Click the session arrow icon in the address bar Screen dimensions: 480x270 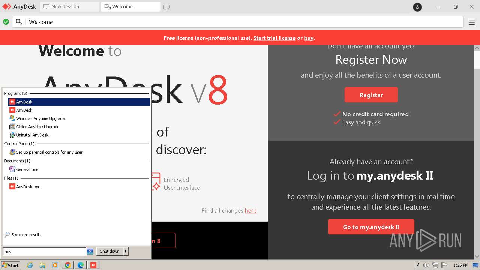coord(19,22)
